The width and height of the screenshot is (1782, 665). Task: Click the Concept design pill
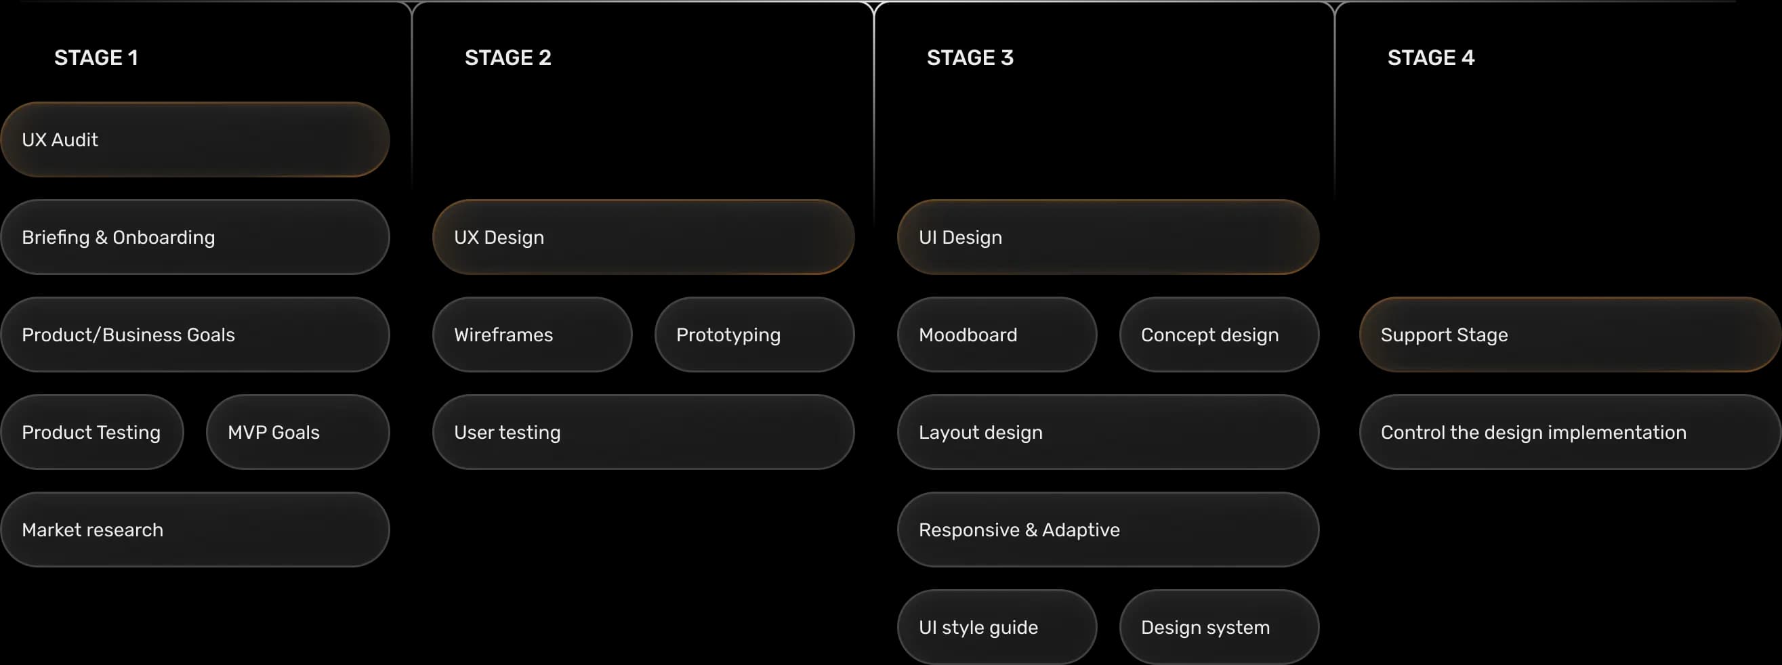pyautogui.click(x=1220, y=335)
